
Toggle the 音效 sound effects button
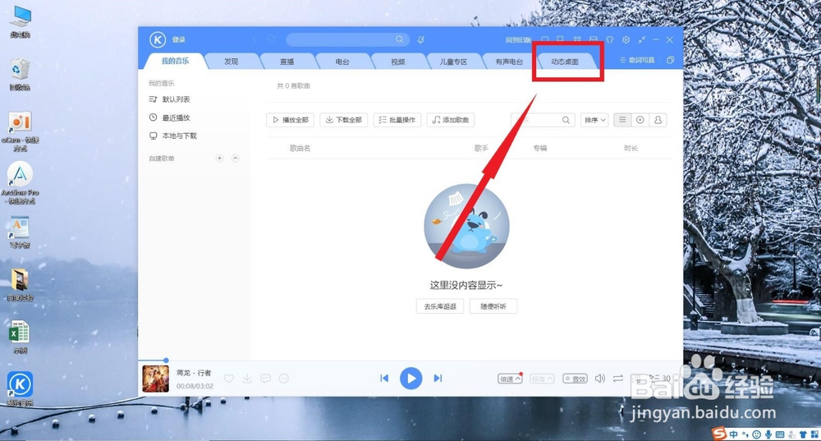[575, 378]
